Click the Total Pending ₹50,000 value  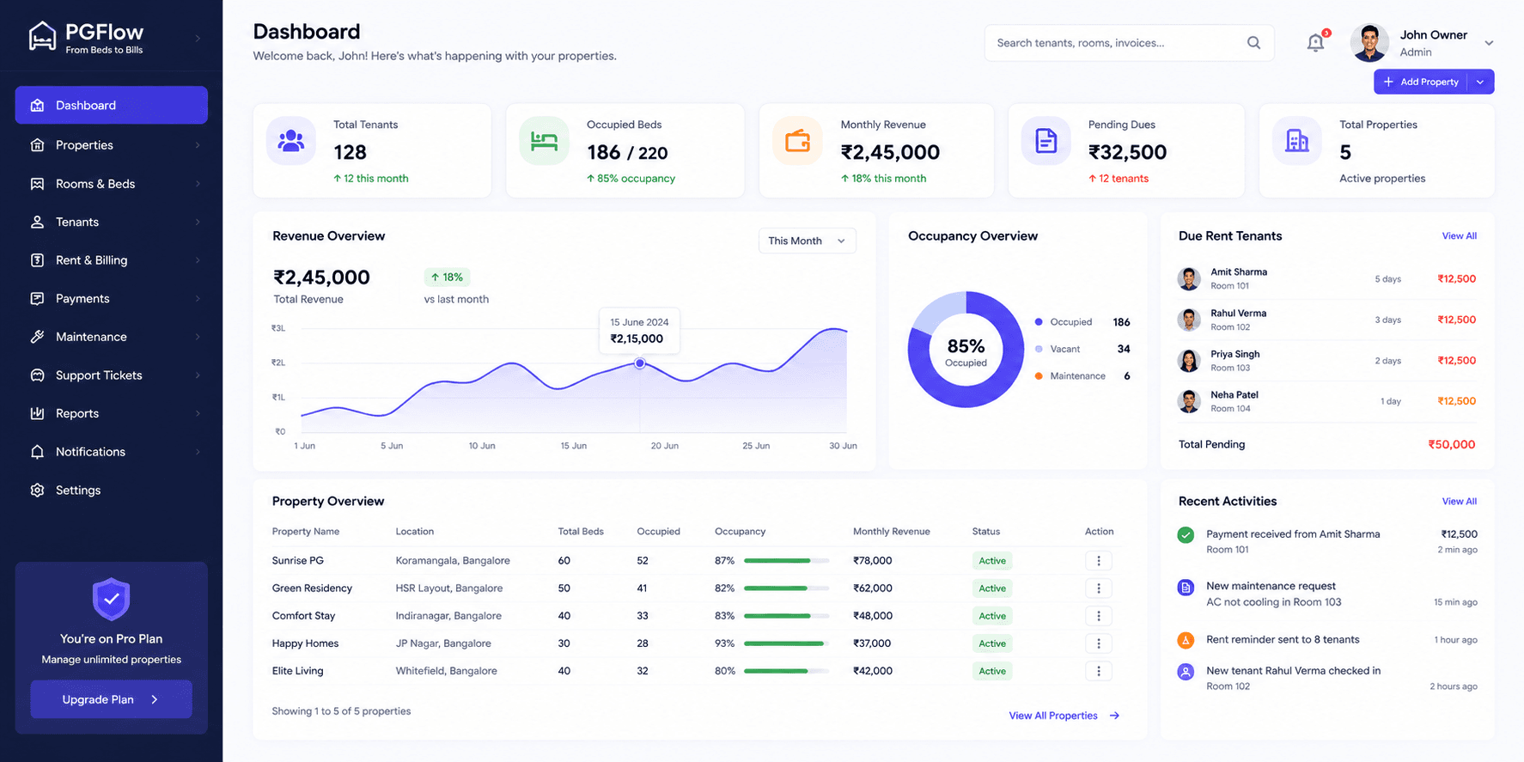pos(1451,444)
